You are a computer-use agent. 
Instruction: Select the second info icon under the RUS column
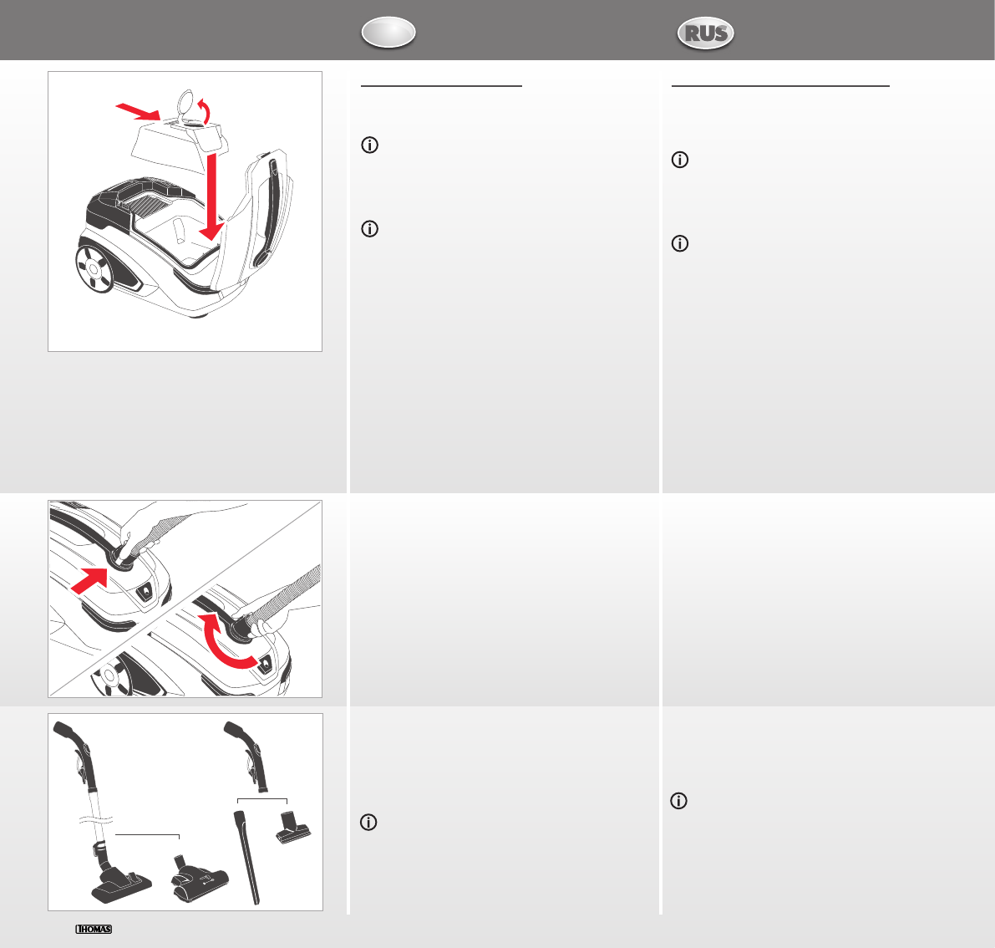point(679,243)
